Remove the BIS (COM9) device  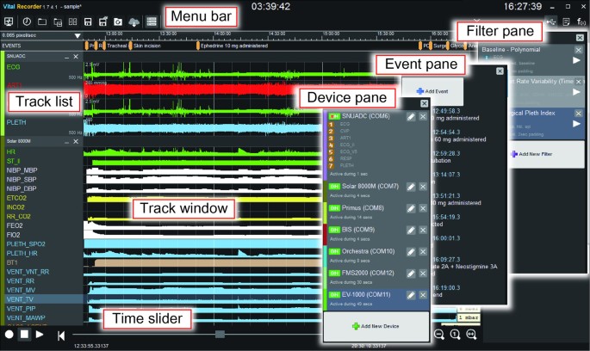[423, 230]
